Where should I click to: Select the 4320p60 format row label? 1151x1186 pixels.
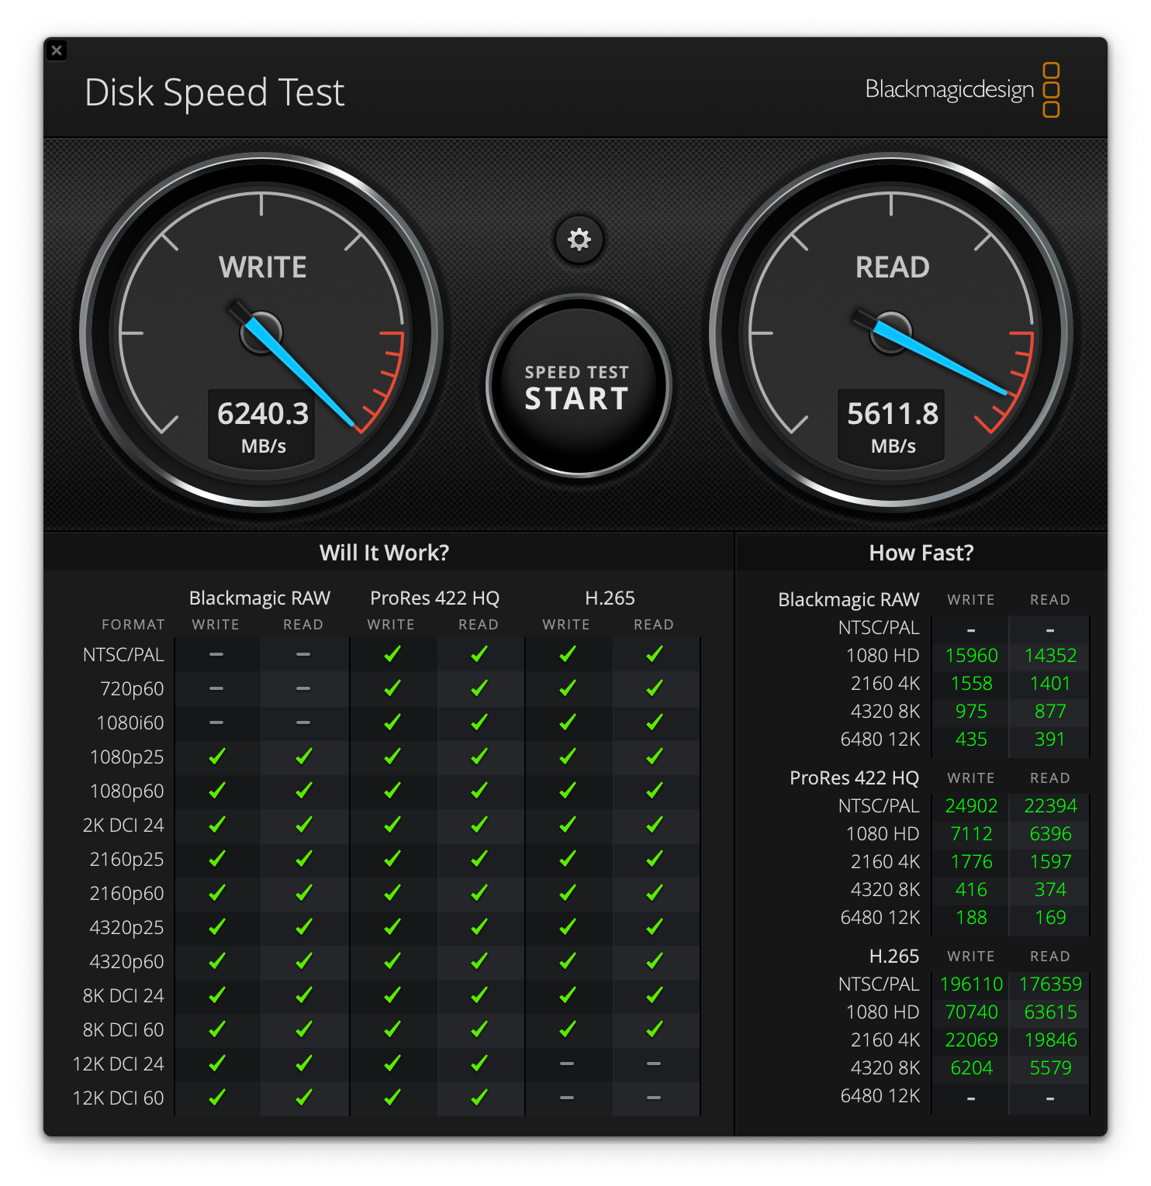[x=127, y=962]
